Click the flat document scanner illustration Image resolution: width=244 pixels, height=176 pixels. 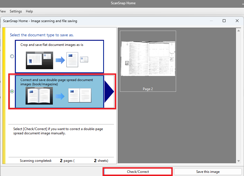point(39,60)
